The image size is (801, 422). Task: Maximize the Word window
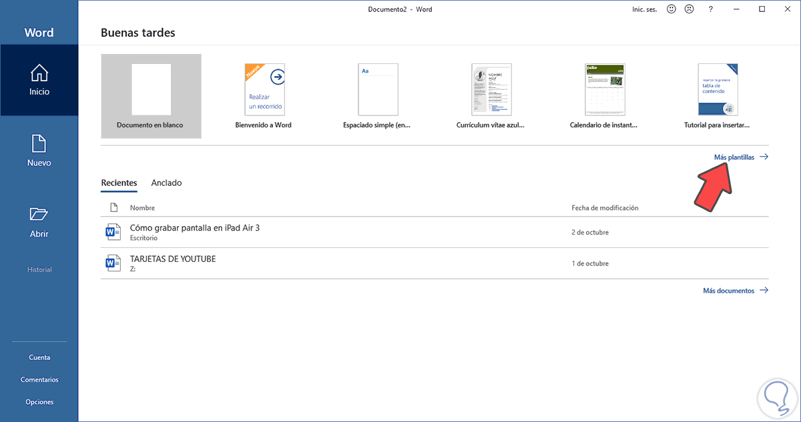pyautogui.click(x=762, y=9)
